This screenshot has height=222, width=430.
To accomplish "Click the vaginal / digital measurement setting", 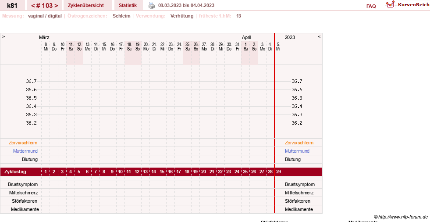I will [x=45, y=16].
